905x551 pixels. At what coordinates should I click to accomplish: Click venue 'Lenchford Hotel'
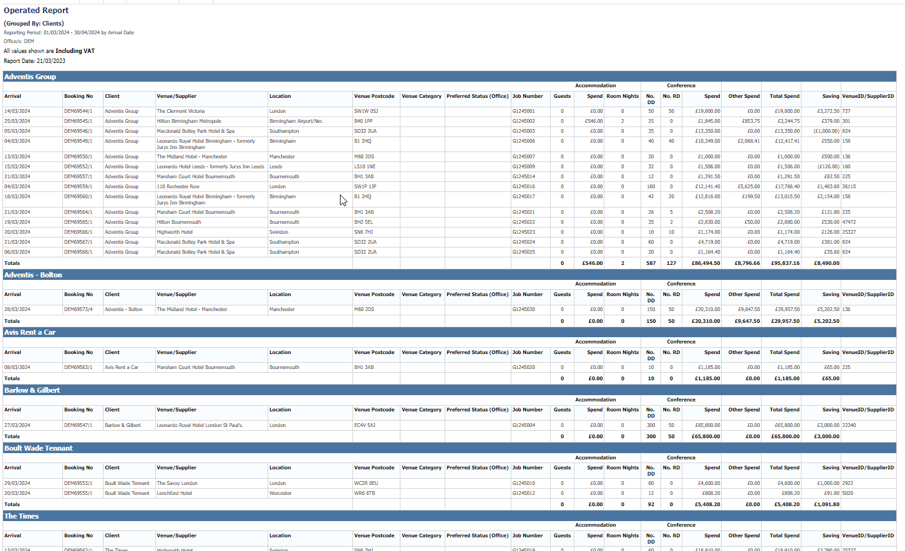tap(174, 493)
